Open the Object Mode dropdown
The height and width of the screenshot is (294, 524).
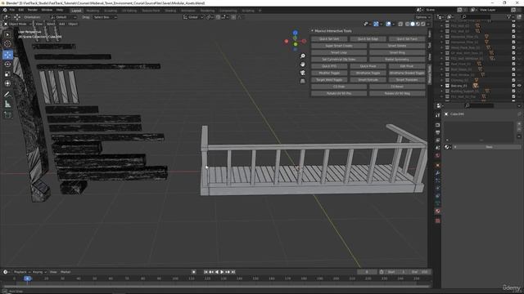(x=18, y=24)
